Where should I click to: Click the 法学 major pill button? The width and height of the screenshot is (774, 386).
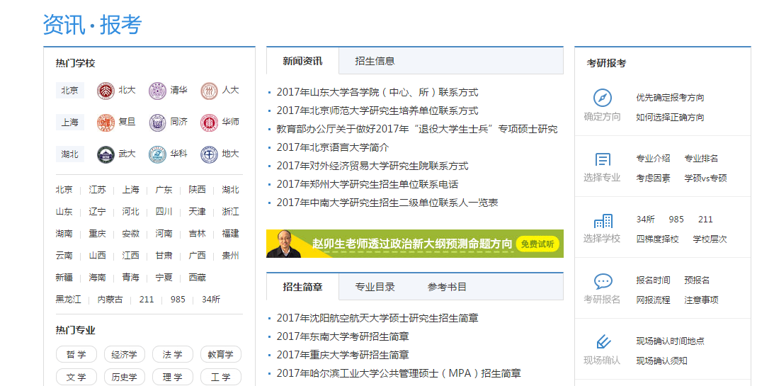pos(172,354)
